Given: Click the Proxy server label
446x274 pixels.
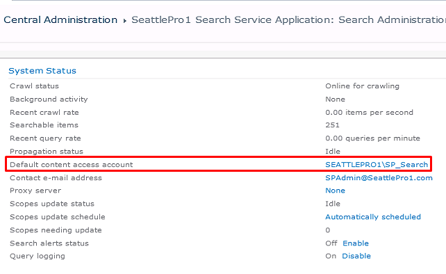Looking at the screenshot, I should tap(35, 191).
